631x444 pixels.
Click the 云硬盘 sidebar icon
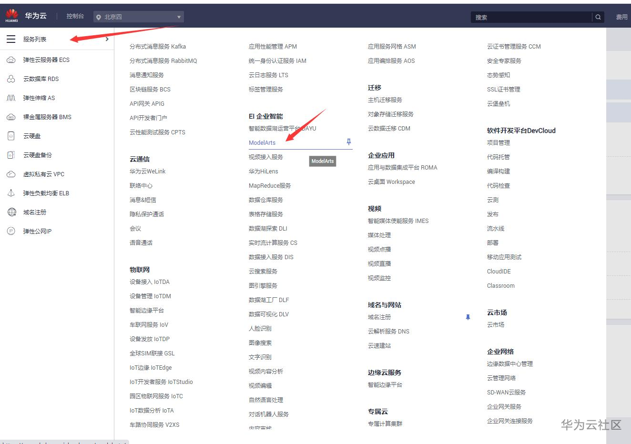click(x=11, y=136)
